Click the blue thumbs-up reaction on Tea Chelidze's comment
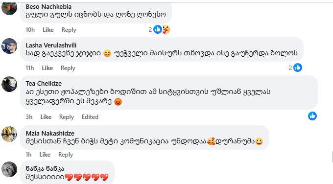 pos(312,116)
